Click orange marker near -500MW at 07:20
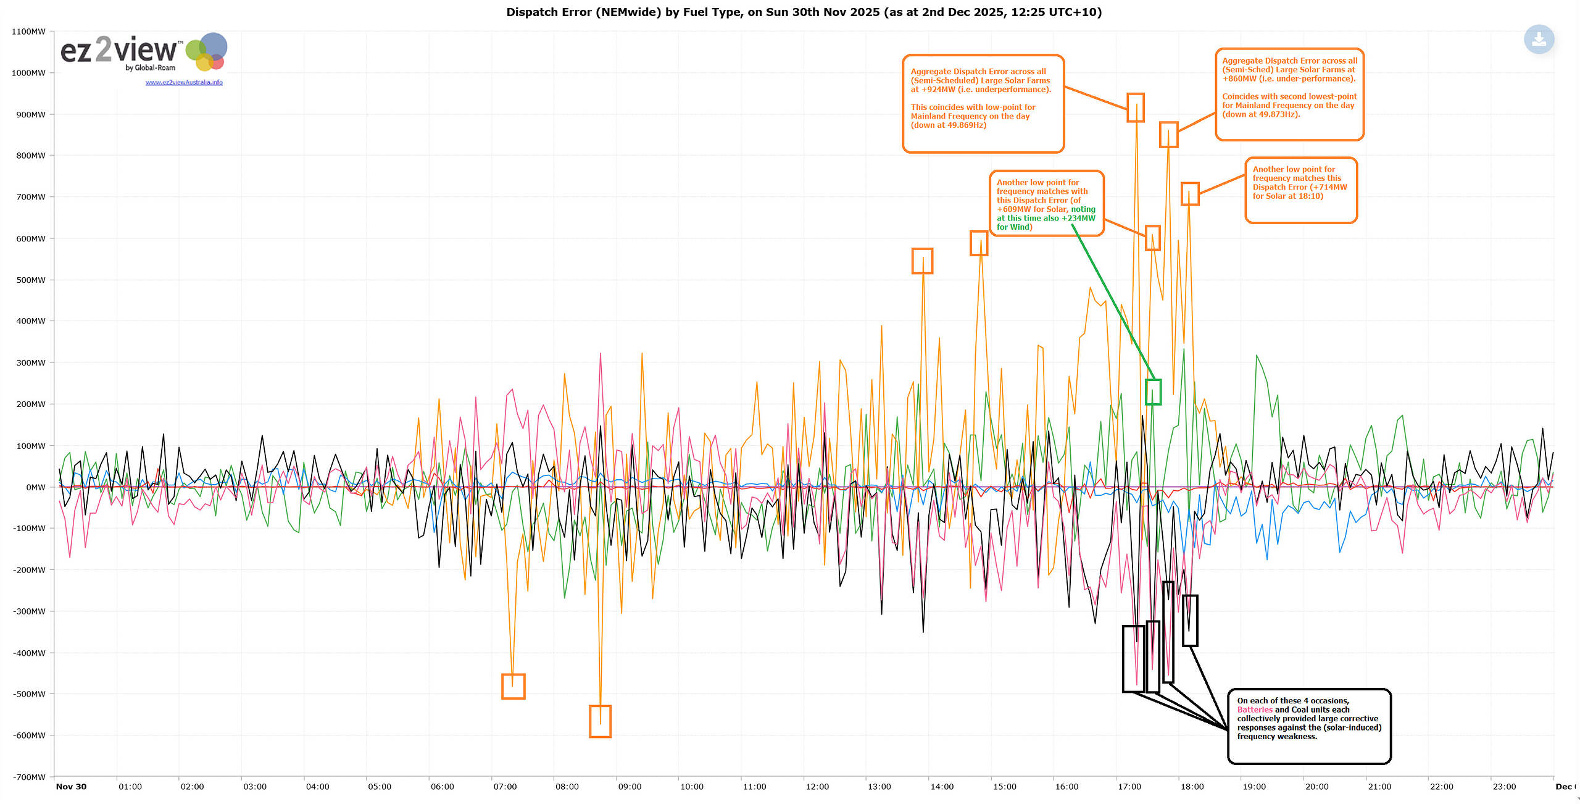1580x804 pixels. (x=513, y=686)
